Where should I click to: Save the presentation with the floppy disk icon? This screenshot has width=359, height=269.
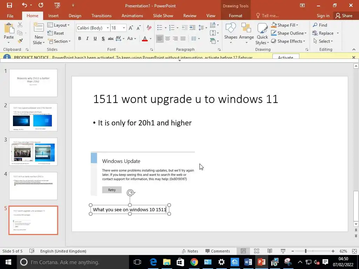tap(9, 5)
